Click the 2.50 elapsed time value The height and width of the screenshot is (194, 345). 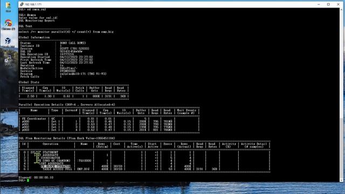click(31, 96)
